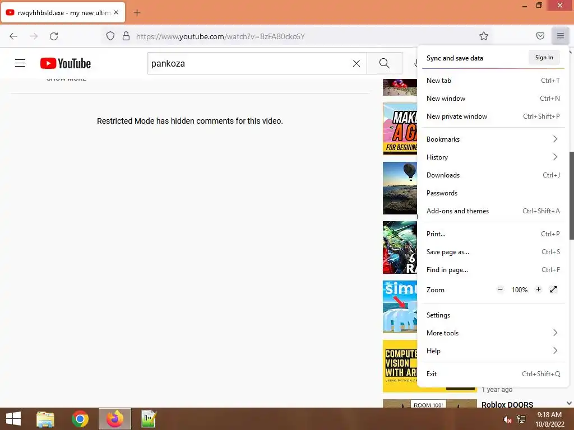Clear the pankoza search text

356,63
